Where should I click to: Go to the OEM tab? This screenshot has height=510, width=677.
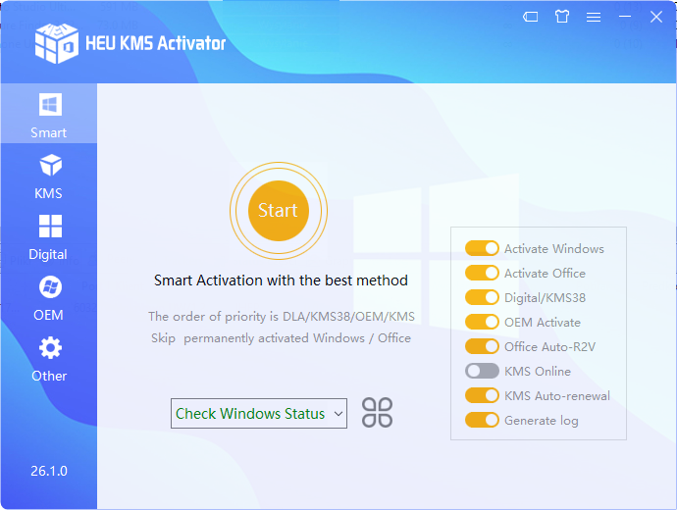pyautogui.click(x=49, y=298)
